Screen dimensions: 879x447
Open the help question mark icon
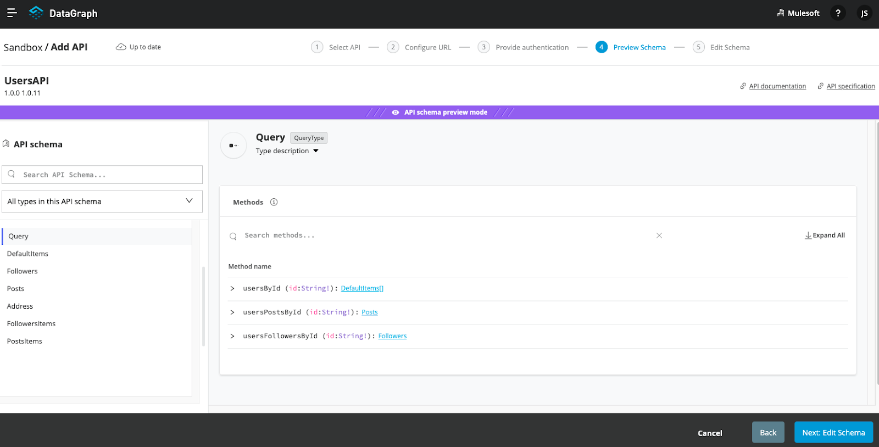click(838, 13)
